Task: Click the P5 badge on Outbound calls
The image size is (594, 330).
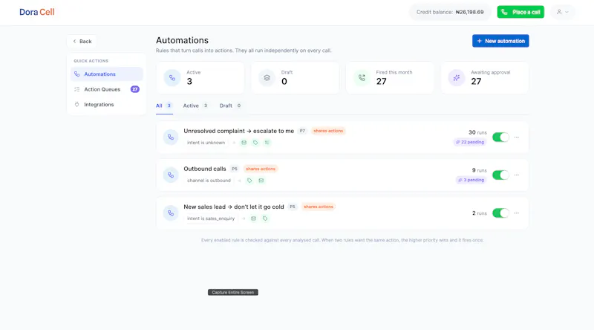Action: coord(235,169)
